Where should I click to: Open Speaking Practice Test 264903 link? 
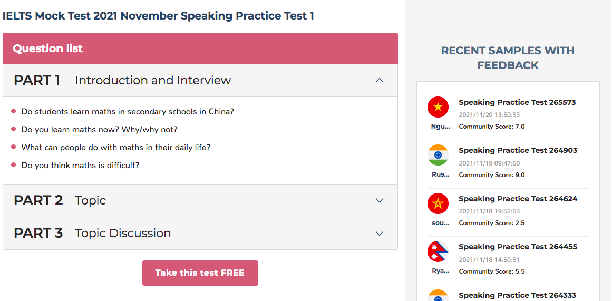click(x=518, y=150)
